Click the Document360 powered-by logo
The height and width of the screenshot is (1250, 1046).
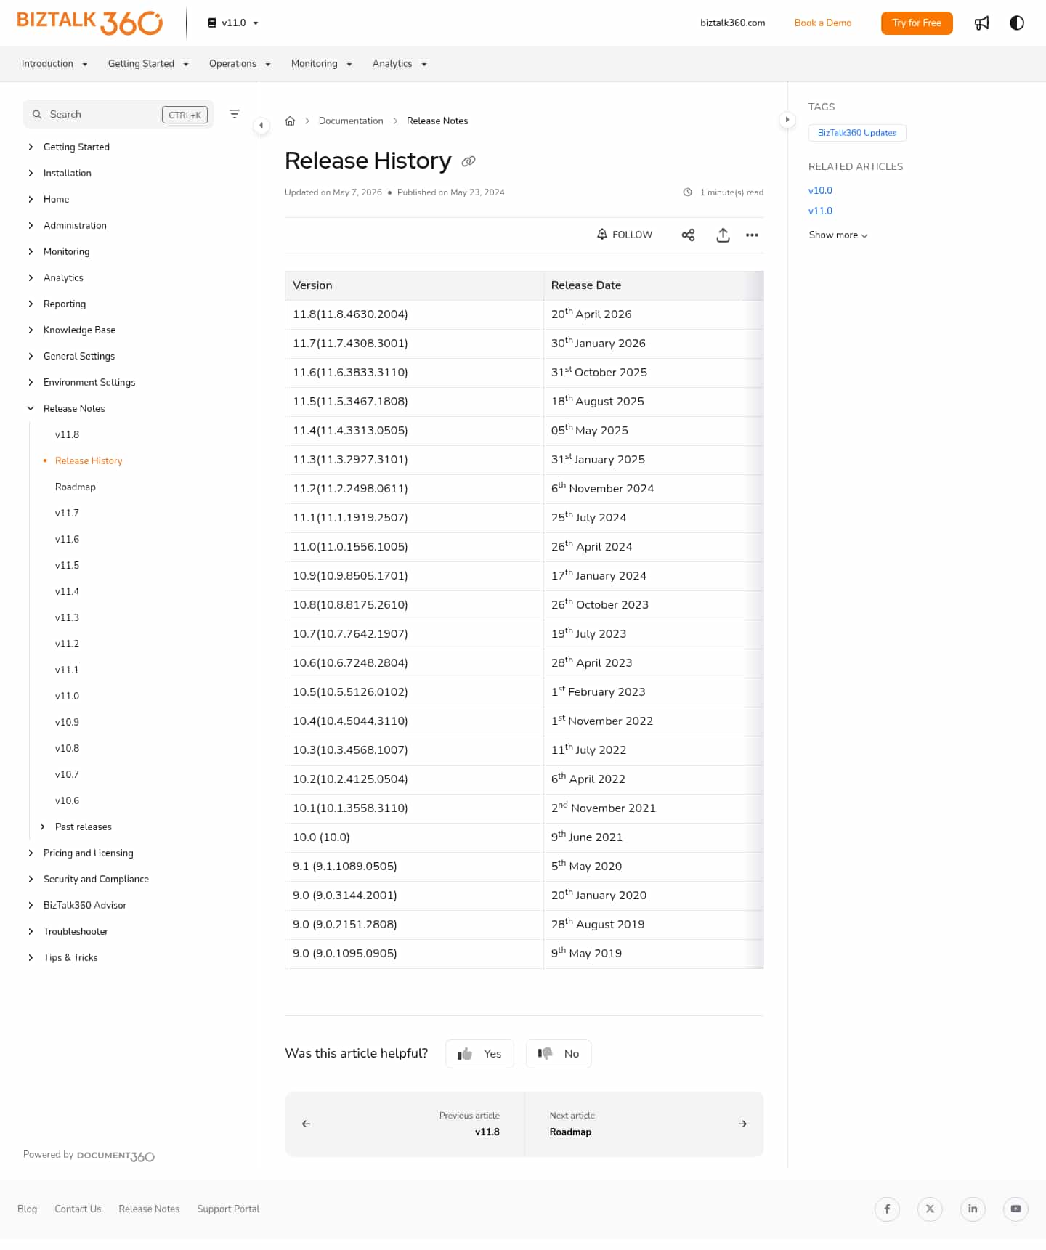[x=115, y=1156]
